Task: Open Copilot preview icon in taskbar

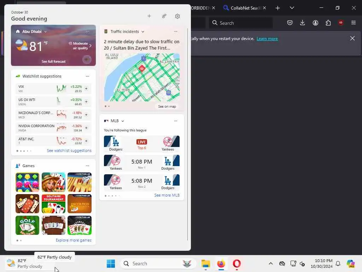Action: [x=351, y=263]
